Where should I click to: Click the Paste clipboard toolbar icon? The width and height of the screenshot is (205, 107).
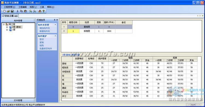pyautogui.click(x=25, y=11)
